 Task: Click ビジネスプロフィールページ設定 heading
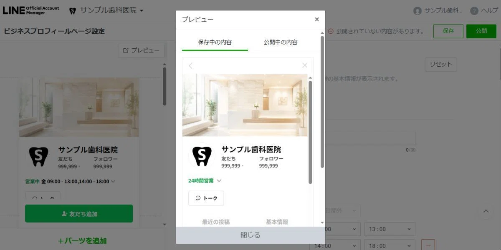pos(54,31)
